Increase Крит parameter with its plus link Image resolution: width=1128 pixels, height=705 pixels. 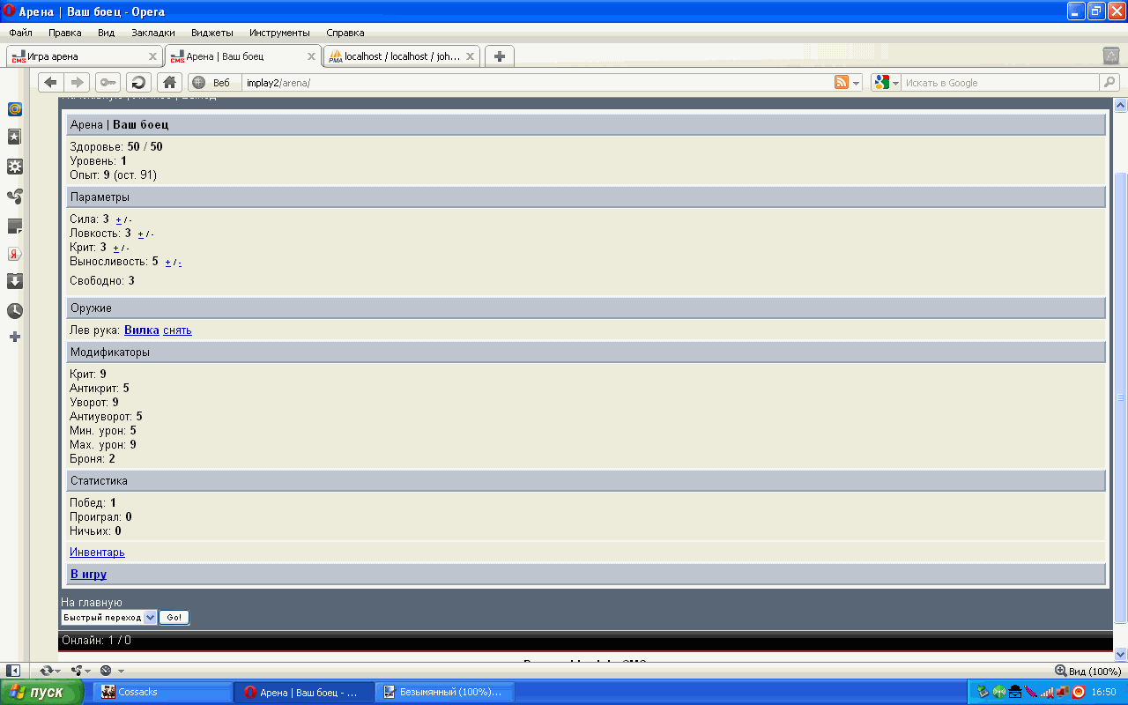tap(116, 248)
